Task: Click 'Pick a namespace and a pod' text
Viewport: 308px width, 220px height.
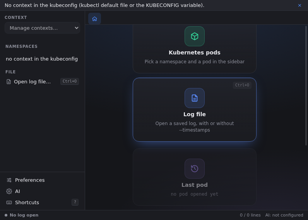Action: click(x=195, y=62)
